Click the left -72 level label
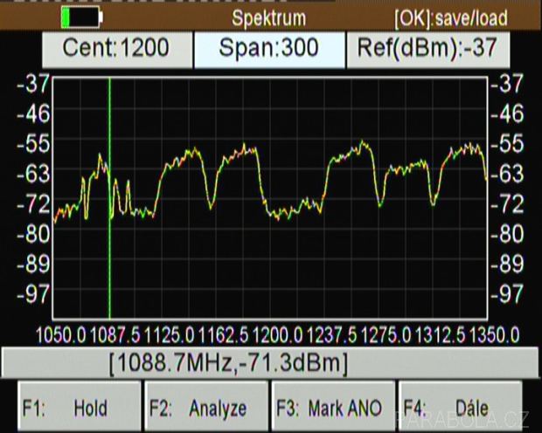The image size is (542, 433). click(x=33, y=203)
